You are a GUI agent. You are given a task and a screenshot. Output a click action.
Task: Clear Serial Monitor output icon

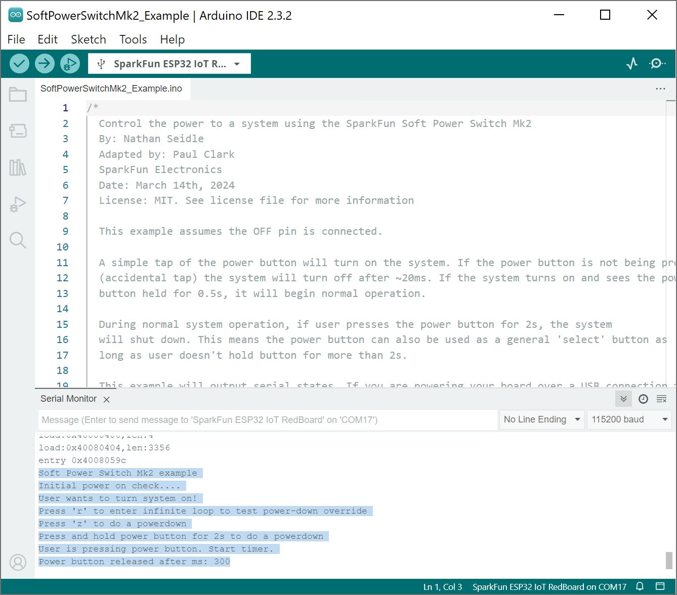point(661,399)
